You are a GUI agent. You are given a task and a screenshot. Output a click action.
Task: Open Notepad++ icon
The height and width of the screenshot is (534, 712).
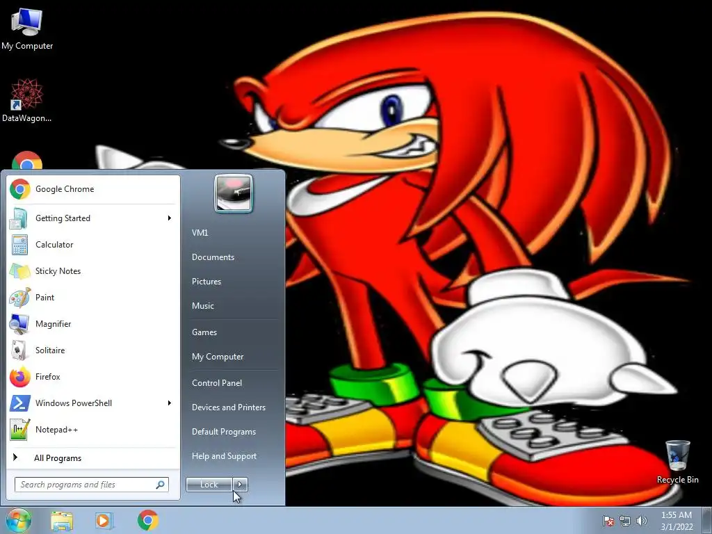(20, 430)
